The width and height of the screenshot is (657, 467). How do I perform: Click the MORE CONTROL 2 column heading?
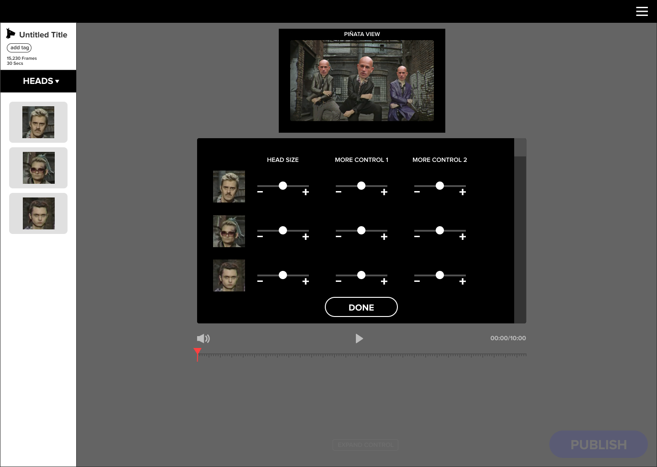[440, 160]
